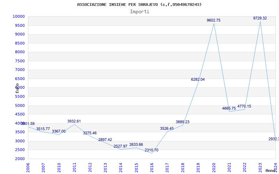Click the 4770.15 value label
Viewport: 279px width, 174px height.
click(x=244, y=106)
